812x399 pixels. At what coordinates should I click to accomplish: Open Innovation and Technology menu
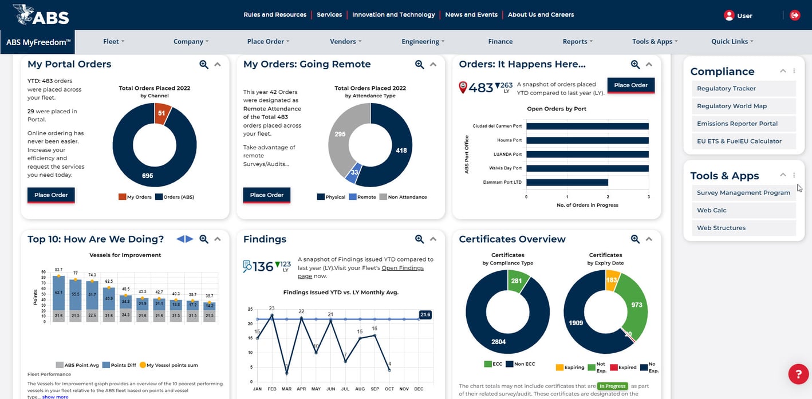[x=393, y=15]
